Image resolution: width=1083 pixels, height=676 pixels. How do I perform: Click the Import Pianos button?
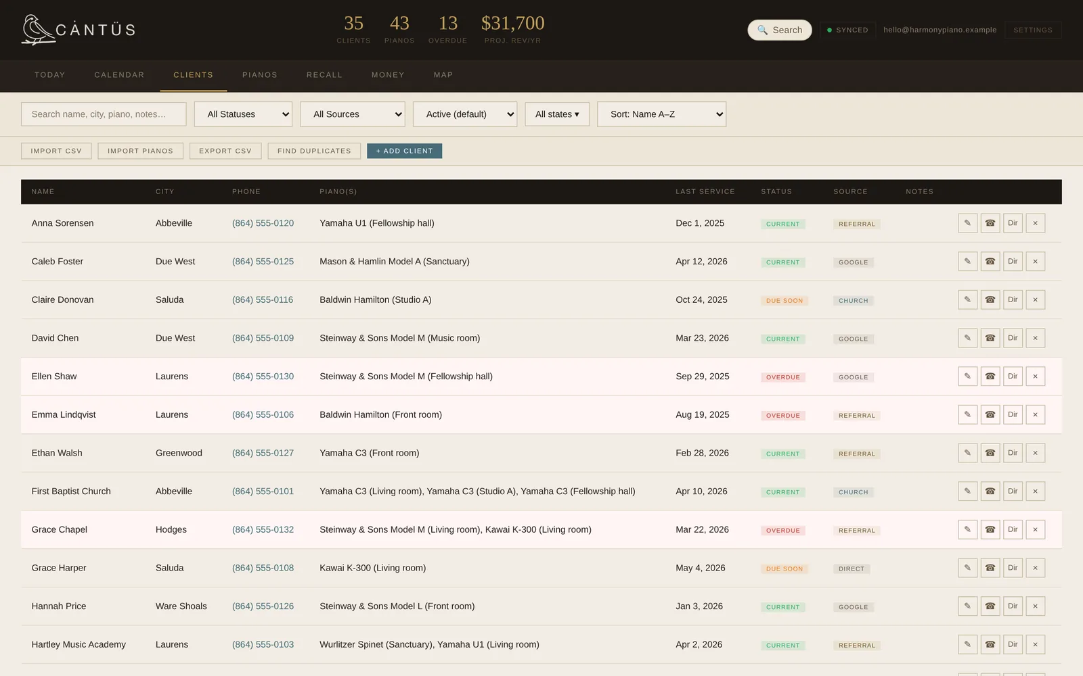(140, 151)
